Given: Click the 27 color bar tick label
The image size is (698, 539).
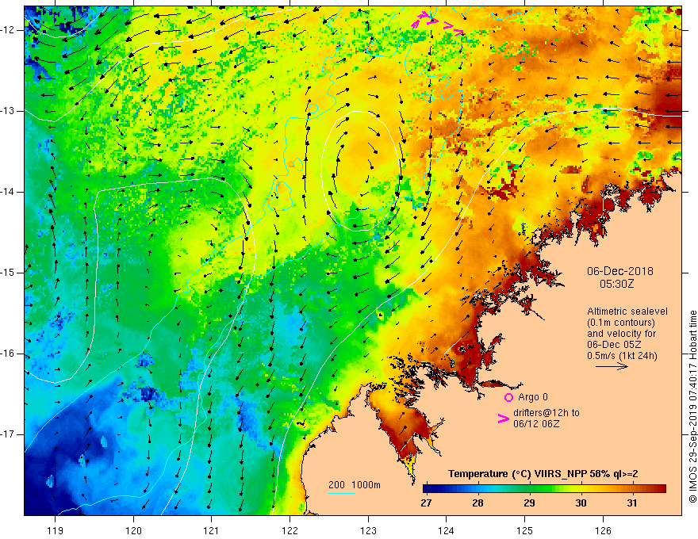Looking at the screenshot, I should 426,503.
